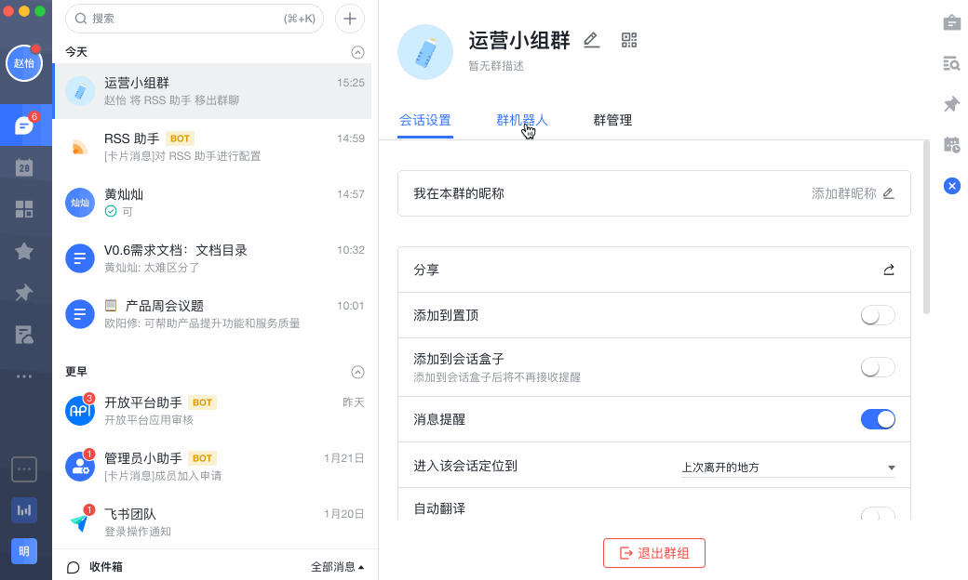Click the 搜索 search field
This screenshot has height=580, width=968.
pos(195,19)
